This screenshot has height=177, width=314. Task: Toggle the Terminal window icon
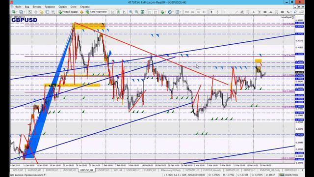click(47, 12)
